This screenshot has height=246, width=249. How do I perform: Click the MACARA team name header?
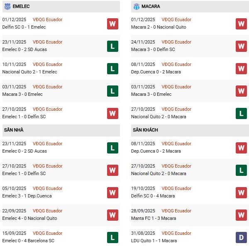click(151, 7)
